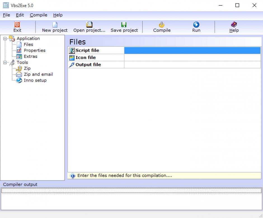Viewport: 263px width, 218px height.
Task: Click the Extras grid icon in tree
Action: click(19, 56)
